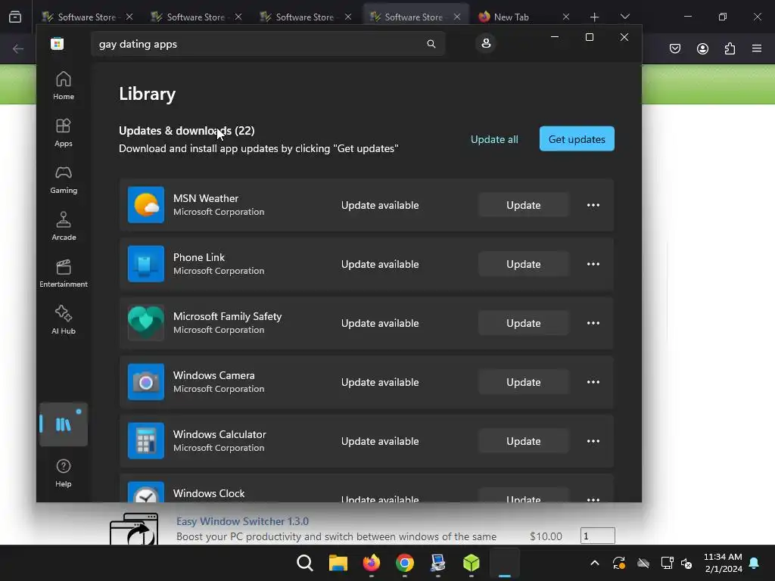Open the notification bell in the taskbar

(x=755, y=563)
